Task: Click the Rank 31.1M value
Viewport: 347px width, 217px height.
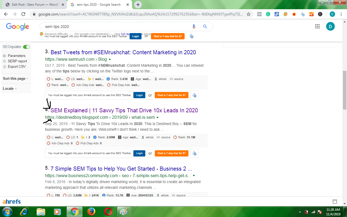Action: point(191,137)
